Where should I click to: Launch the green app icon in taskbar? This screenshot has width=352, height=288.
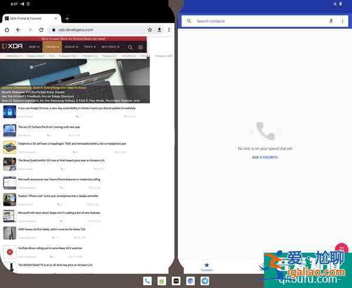162,281
